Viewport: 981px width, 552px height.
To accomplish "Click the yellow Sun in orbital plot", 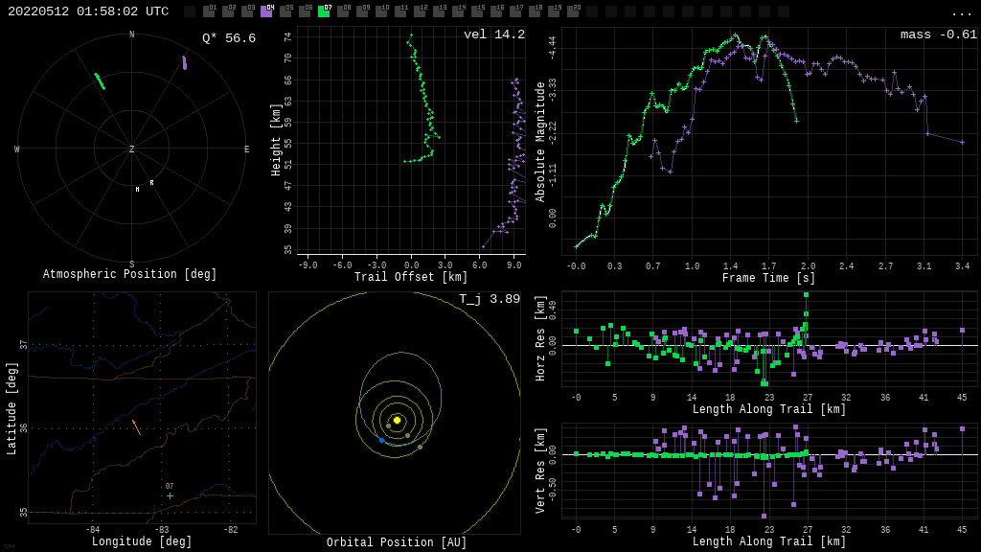I will [397, 420].
